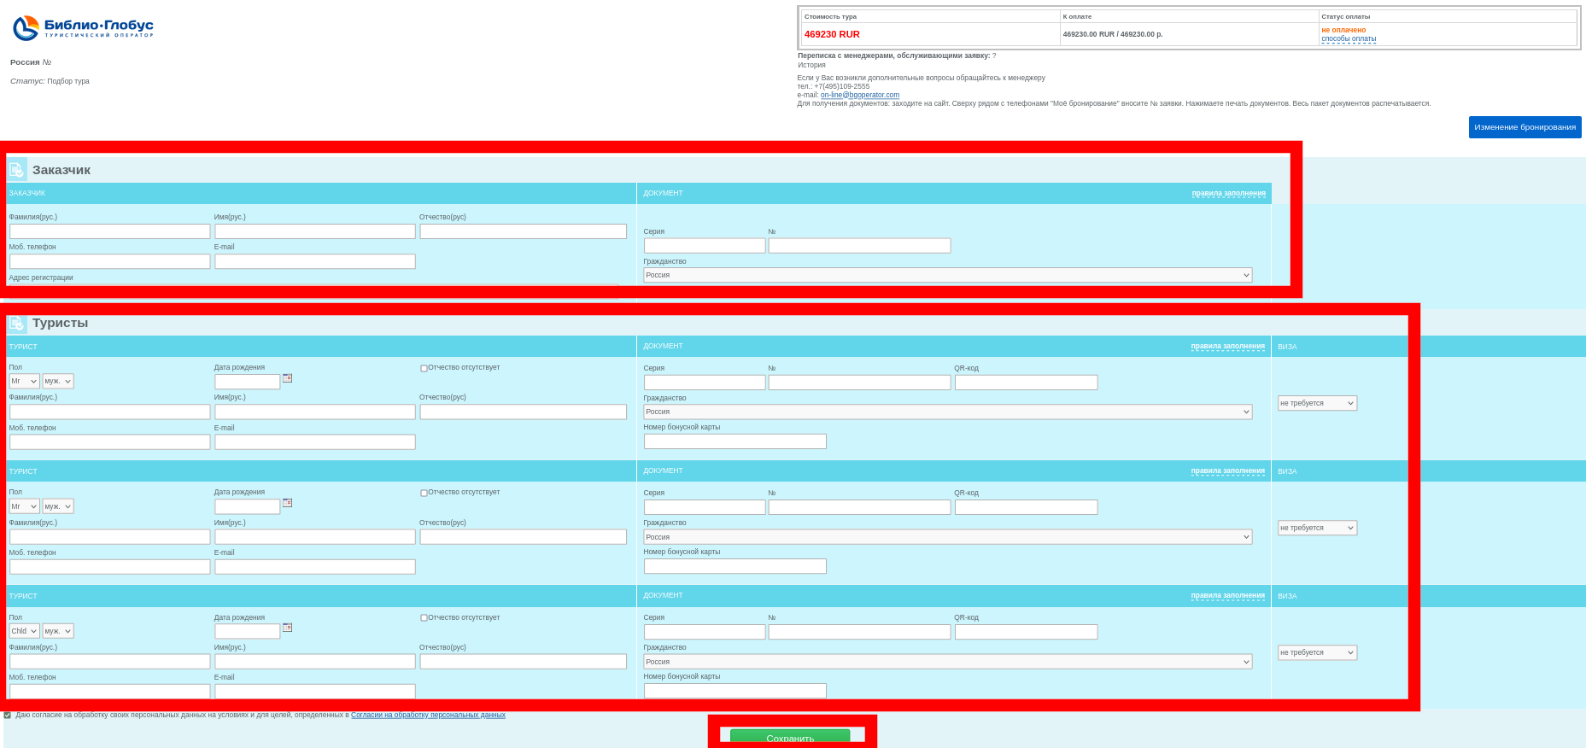Expand first tourist's visa 'не требуется' dropdown
Screen dimensions: 1586x748
(x=1317, y=403)
